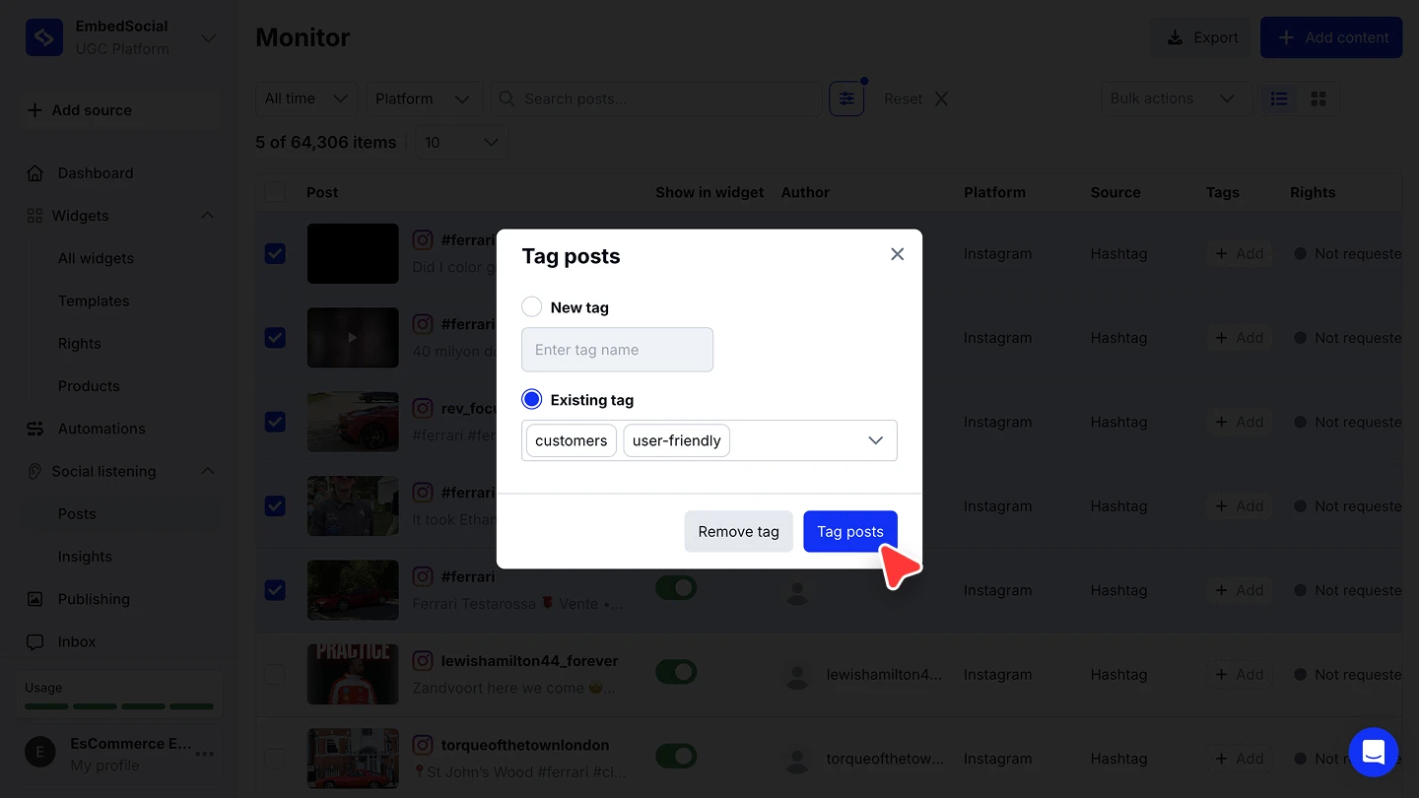This screenshot has width=1419, height=798.
Task: Click the Export download icon
Action: 1175,37
